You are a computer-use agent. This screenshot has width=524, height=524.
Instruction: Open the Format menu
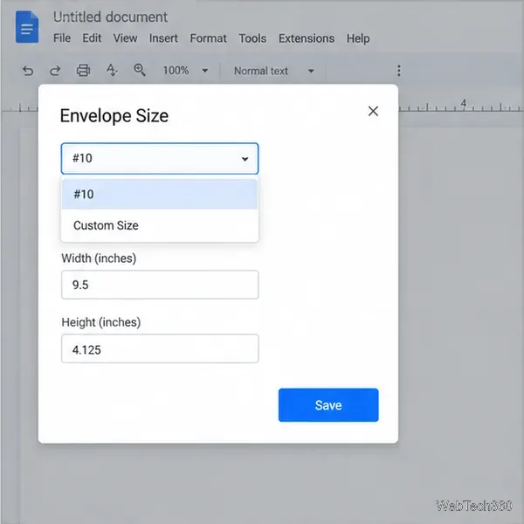[x=208, y=38]
